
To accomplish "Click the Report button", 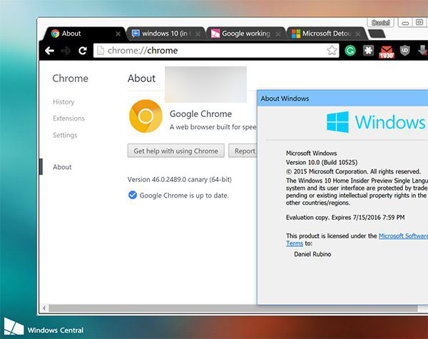I will click(x=245, y=151).
